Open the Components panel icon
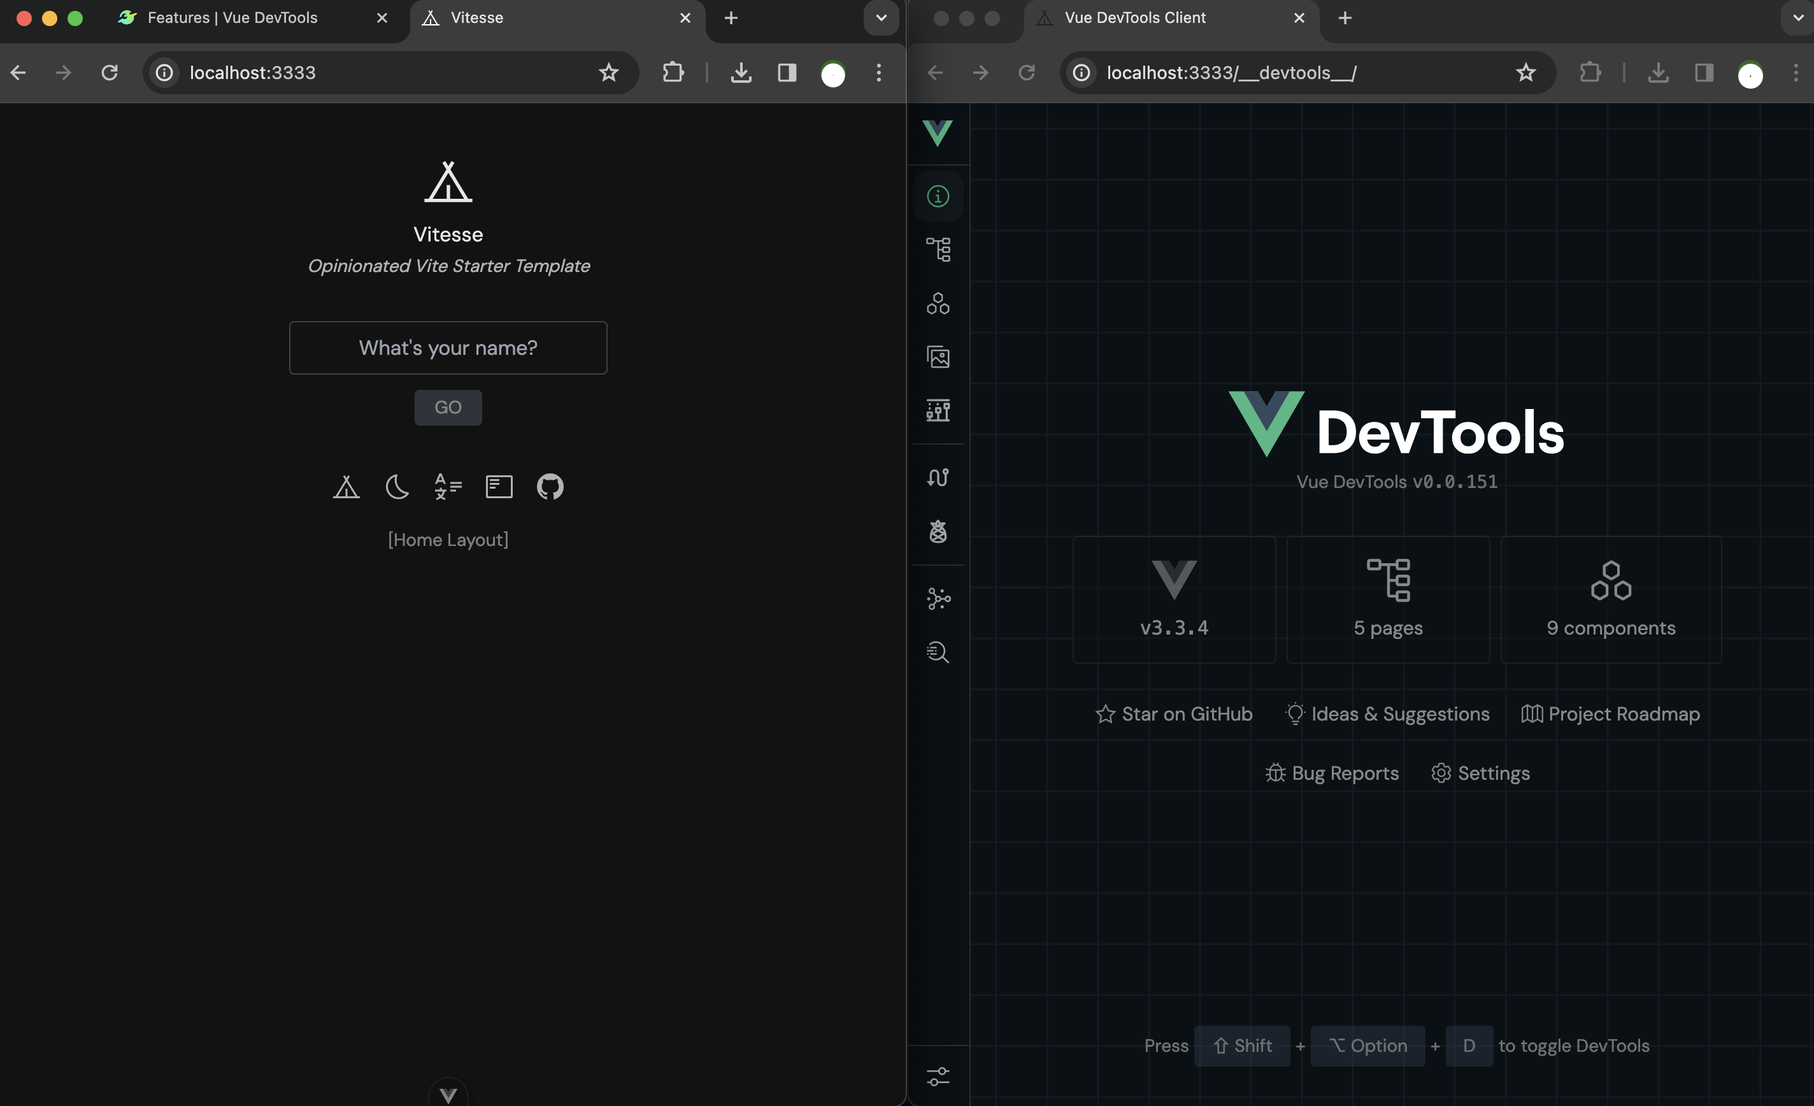Screen dimensions: 1814x1106 coord(938,302)
